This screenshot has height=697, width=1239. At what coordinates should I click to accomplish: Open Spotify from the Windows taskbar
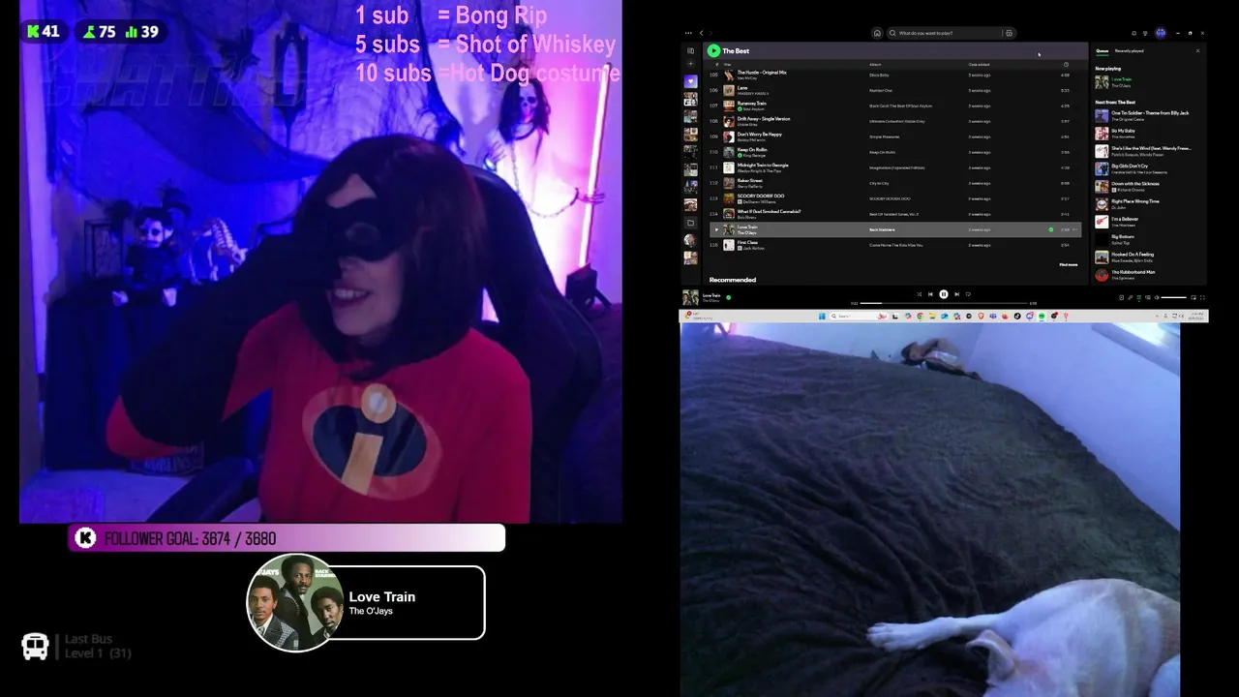[1042, 316]
